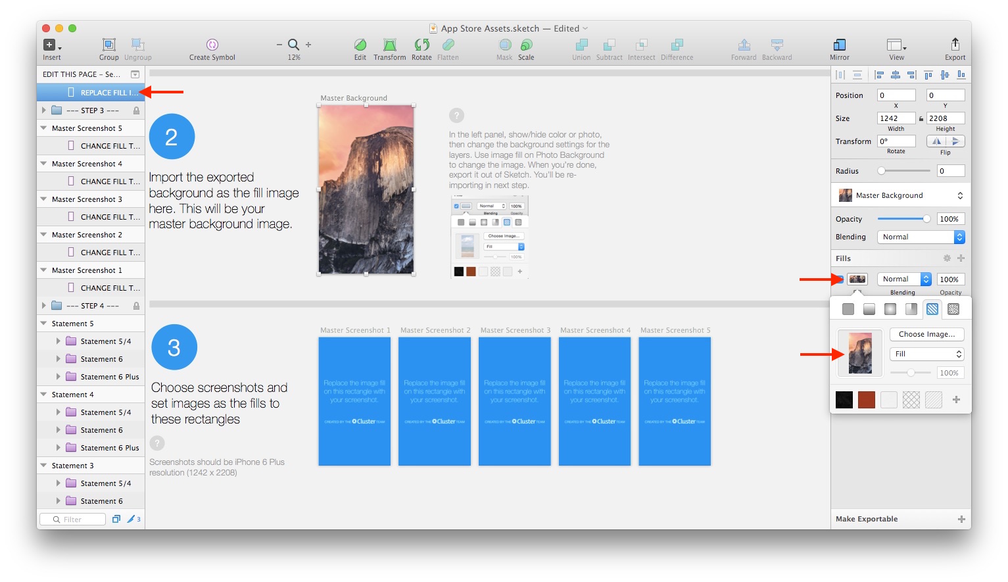The width and height of the screenshot is (1008, 582).
Task: Click the Create Symbol icon
Action: [x=212, y=45]
